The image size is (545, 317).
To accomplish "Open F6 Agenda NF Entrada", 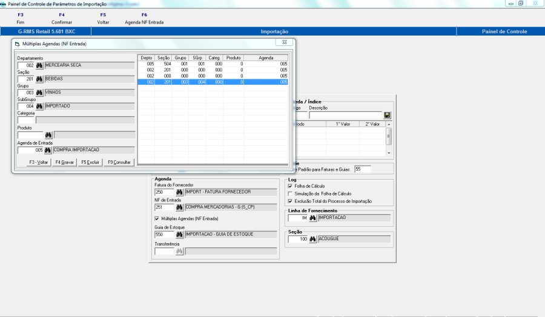I will pos(144,18).
